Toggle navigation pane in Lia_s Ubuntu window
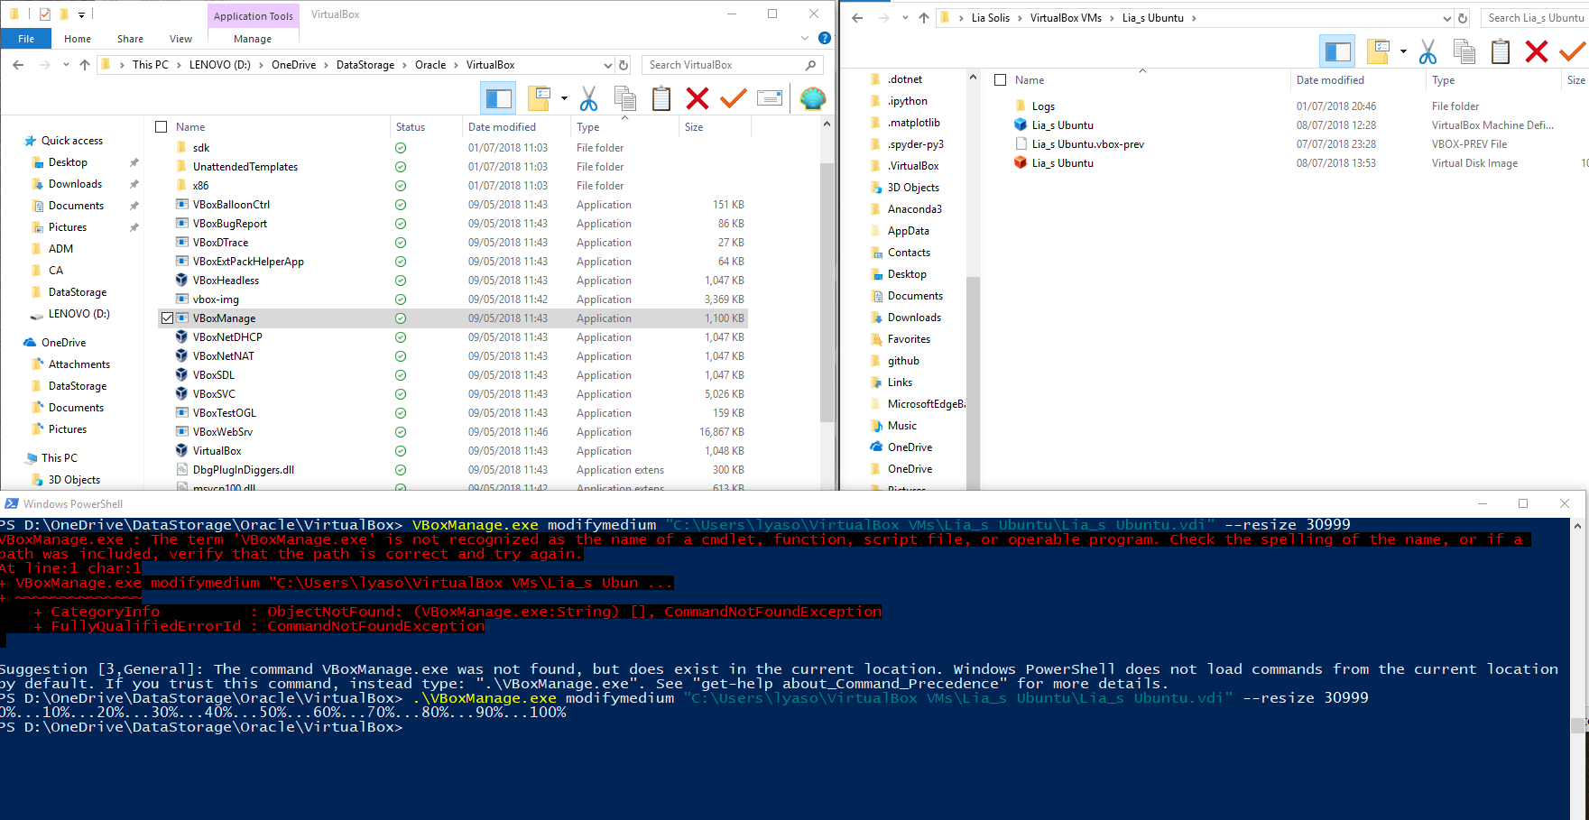The height and width of the screenshot is (820, 1589). (x=1337, y=51)
